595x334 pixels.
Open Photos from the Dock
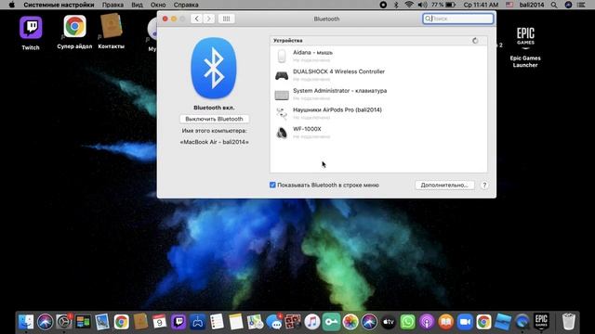(350, 322)
